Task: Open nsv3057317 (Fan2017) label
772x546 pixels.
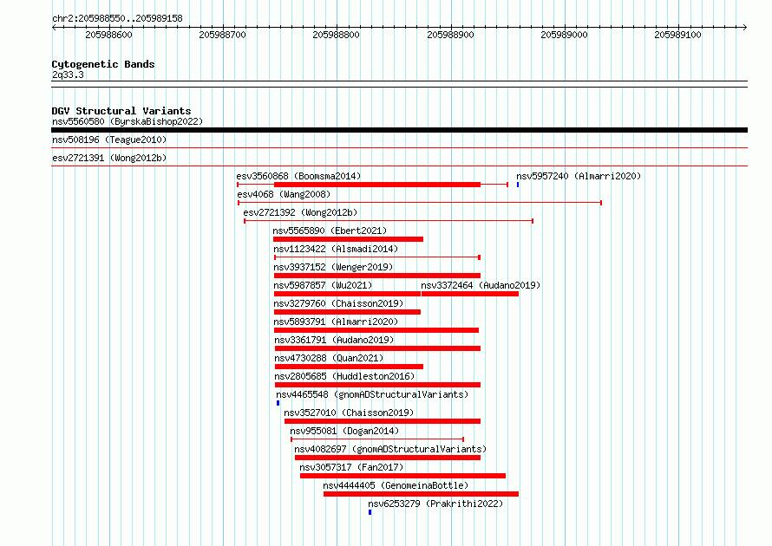Action: (x=351, y=467)
